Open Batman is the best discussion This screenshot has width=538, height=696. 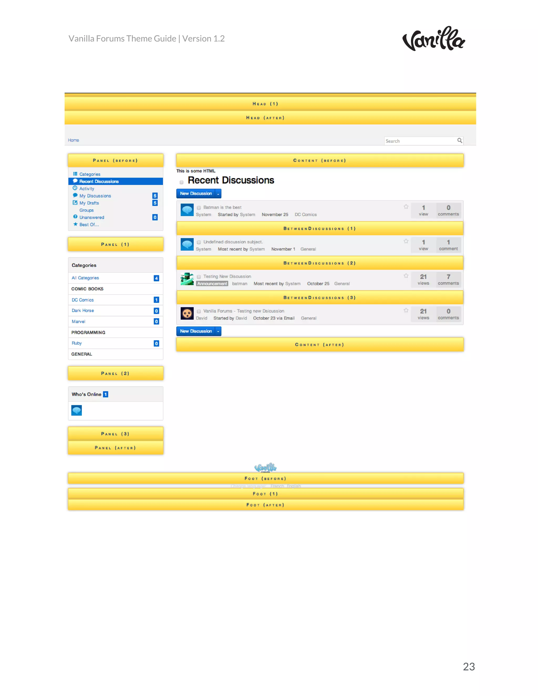[223, 207]
